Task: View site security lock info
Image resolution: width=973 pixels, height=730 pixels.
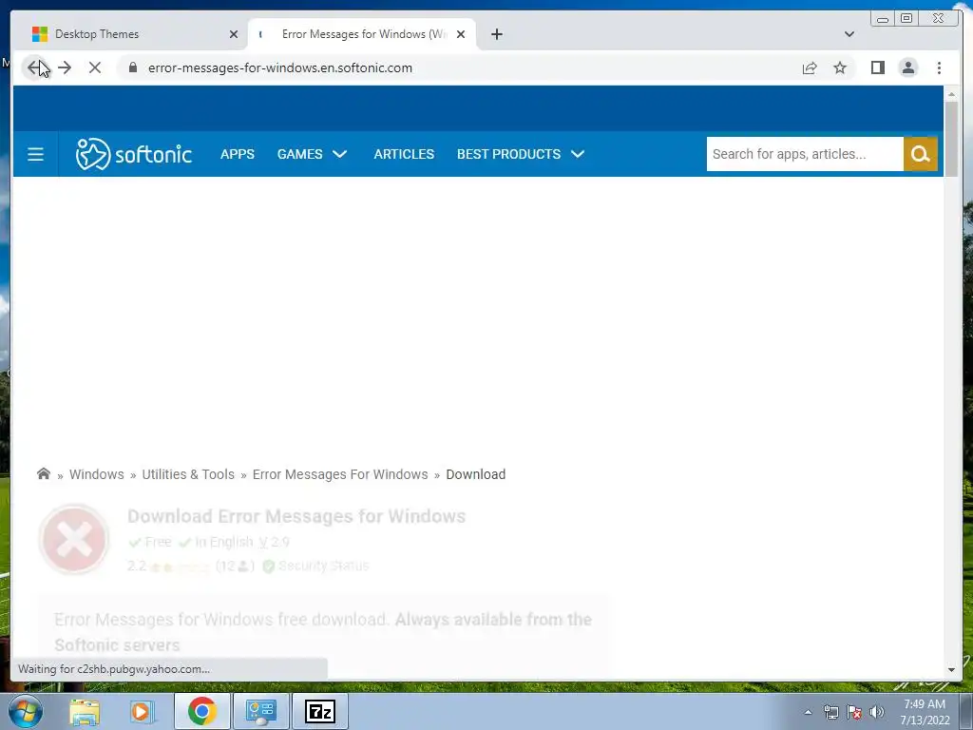Action: click(x=133, y=67)
